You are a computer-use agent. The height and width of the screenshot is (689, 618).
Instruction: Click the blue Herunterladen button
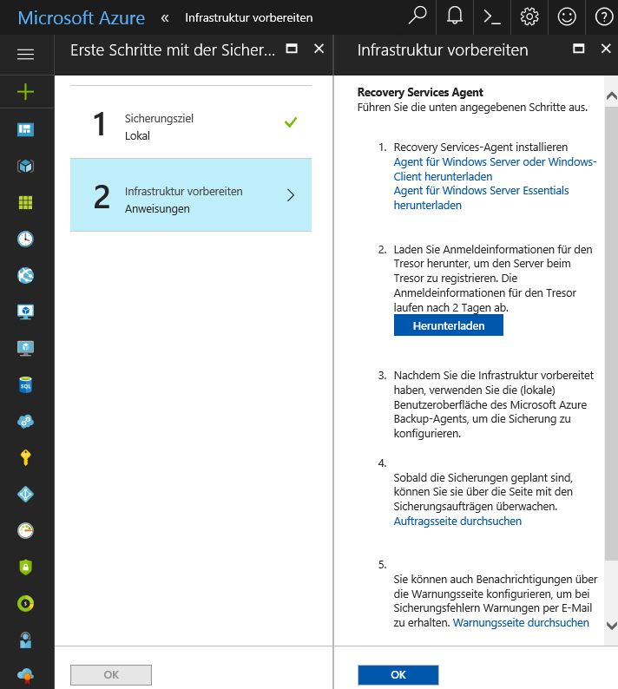click(449, 326)
